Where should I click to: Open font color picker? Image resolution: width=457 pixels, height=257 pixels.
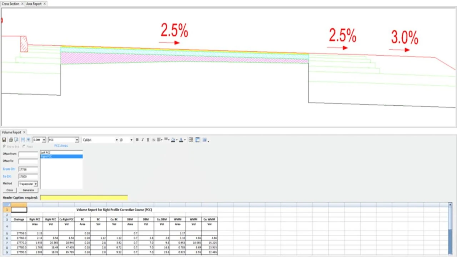click(x=182, y=140)
